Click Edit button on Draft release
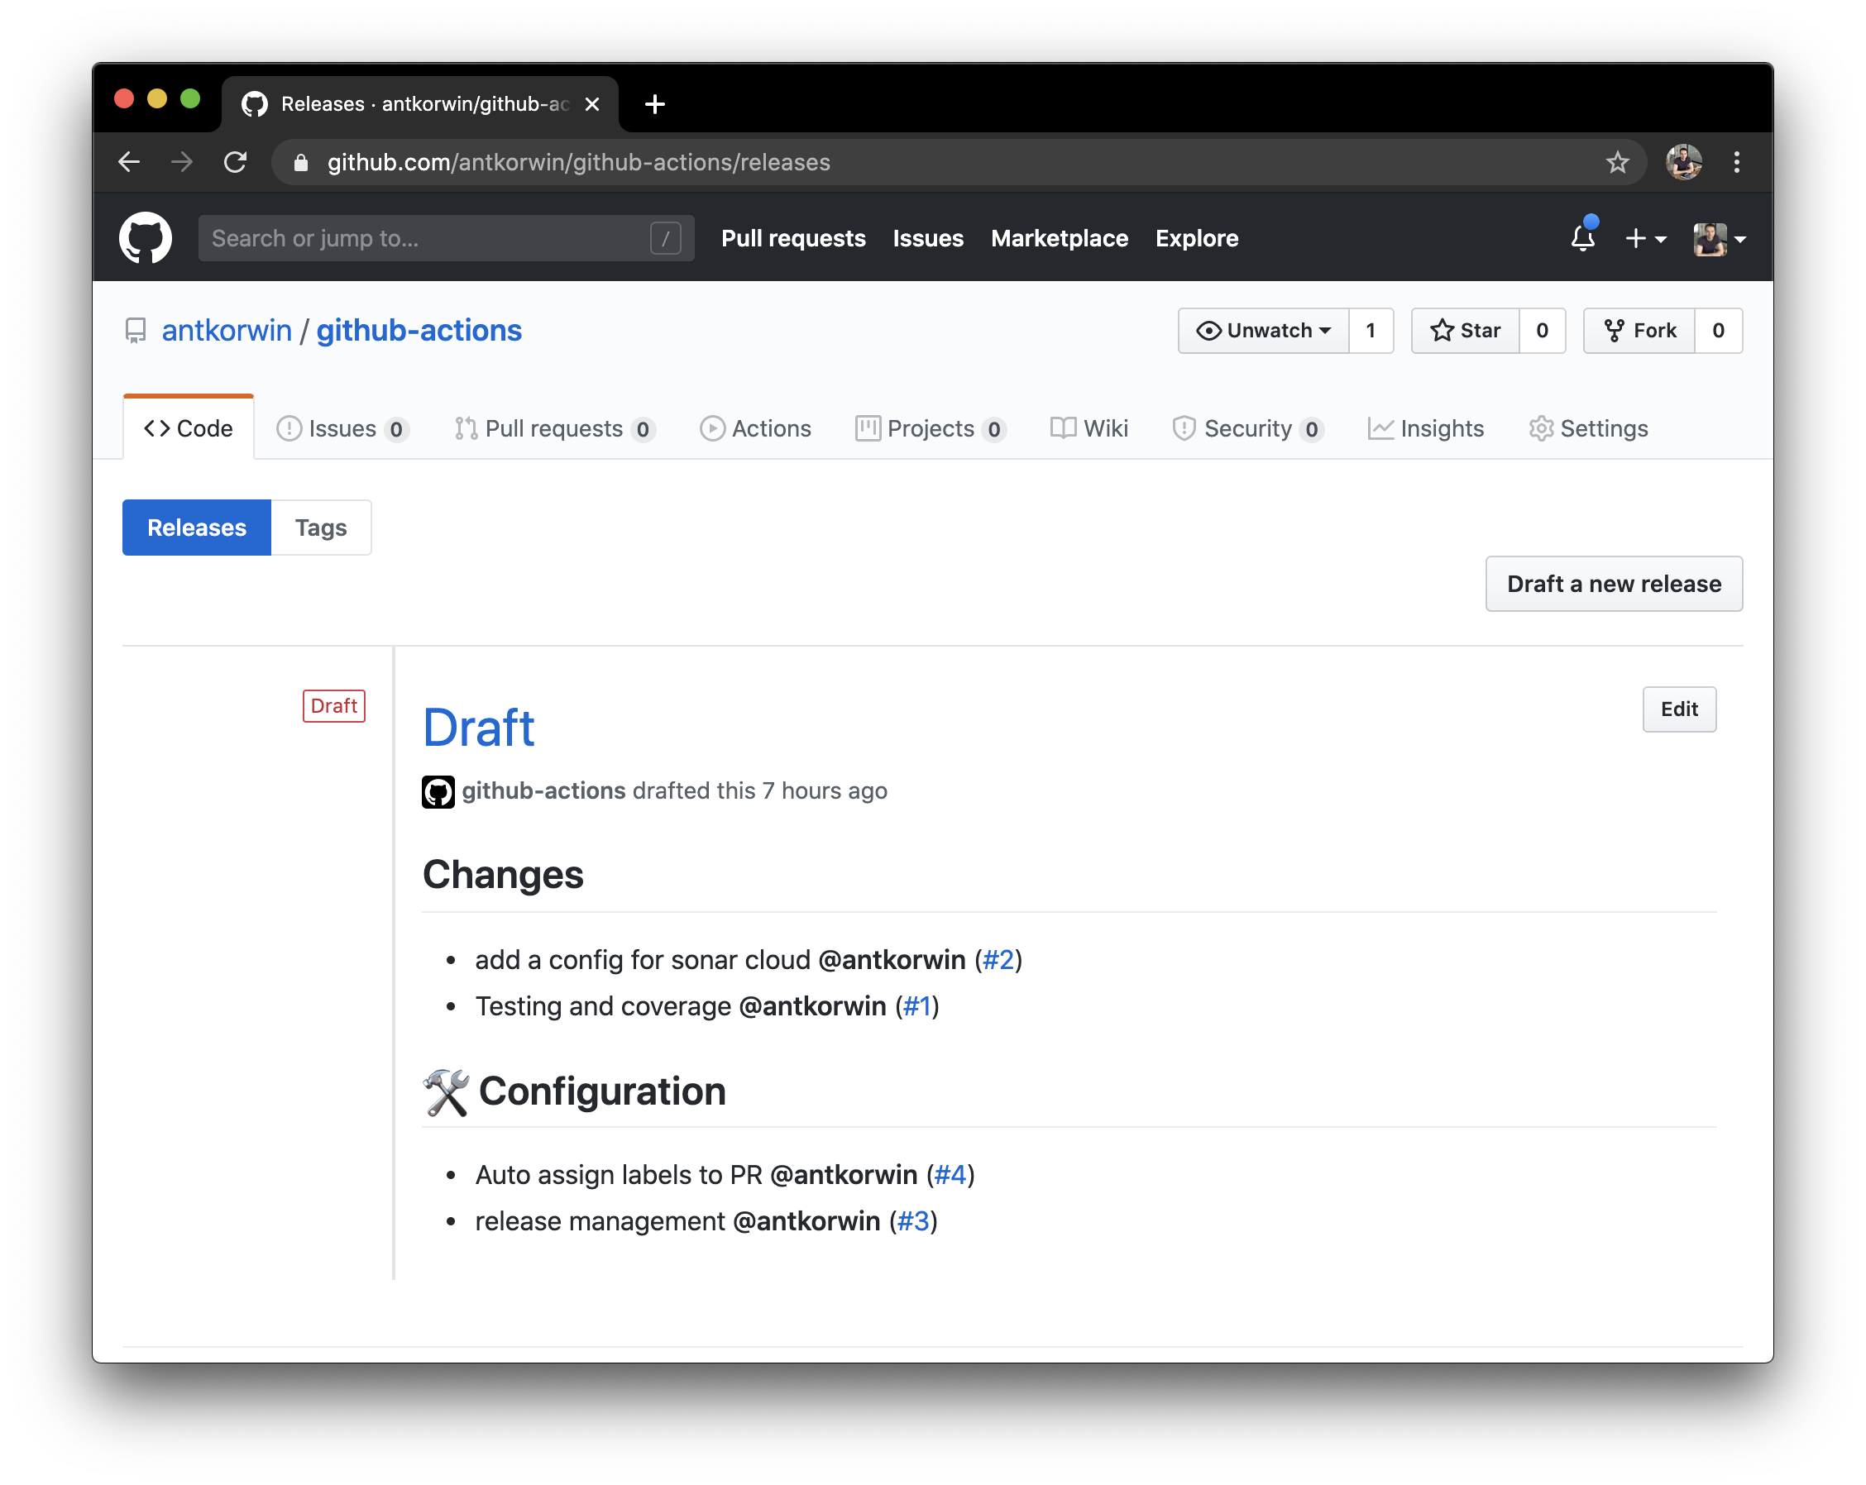1866x1485 pixels. click(x=1680, y=709)
